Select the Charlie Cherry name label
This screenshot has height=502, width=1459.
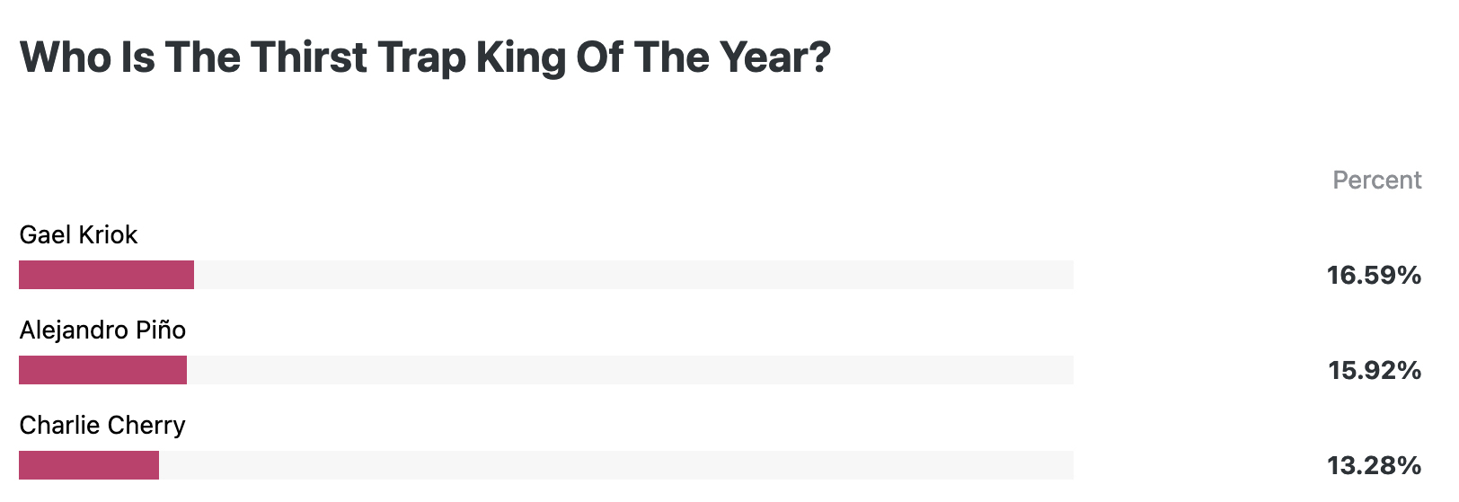tap(102, 426)
